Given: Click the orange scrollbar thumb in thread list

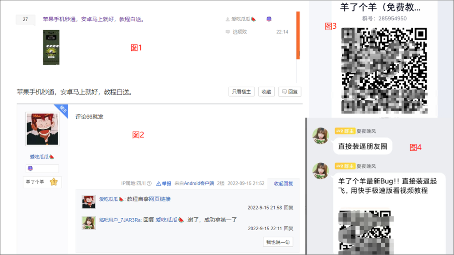Looking at the screenshot, I should [298, 35].
